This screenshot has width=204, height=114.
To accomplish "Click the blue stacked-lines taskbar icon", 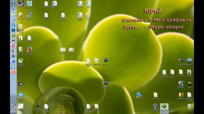I will [13, 61].
